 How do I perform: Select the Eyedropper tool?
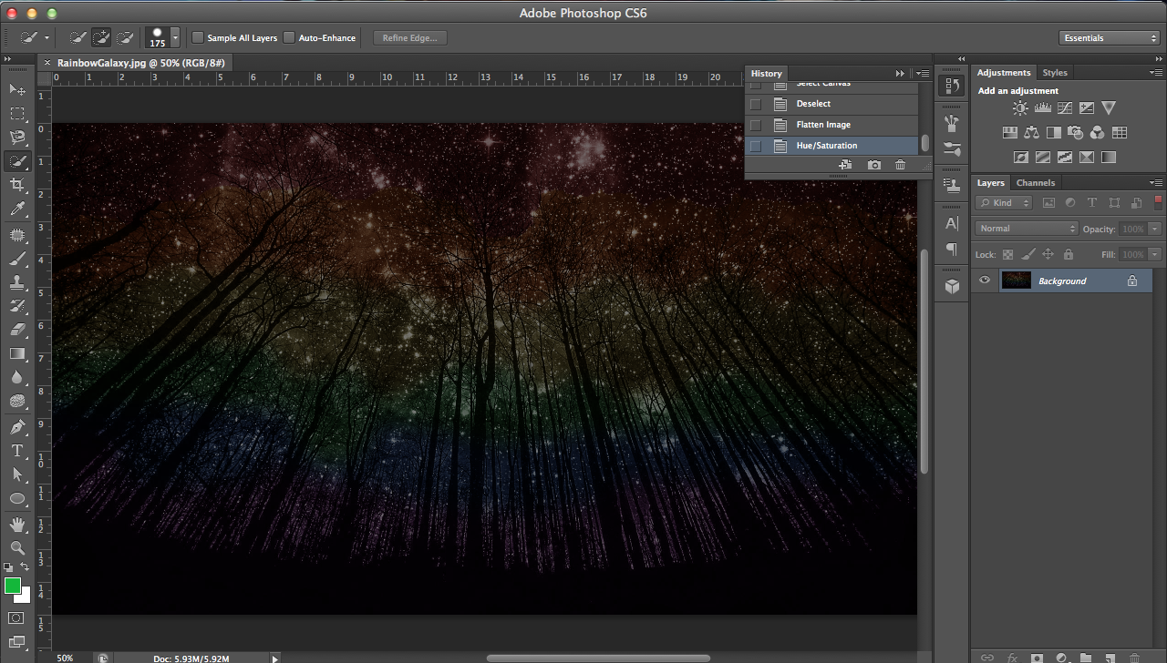pyautogui.click(x=17, y=209)
